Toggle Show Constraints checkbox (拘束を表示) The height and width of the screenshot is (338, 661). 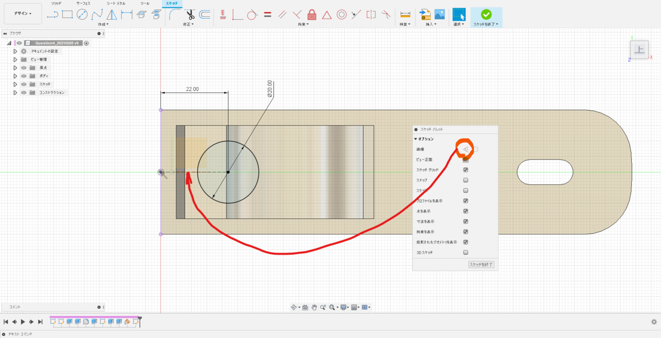point(465,232)
